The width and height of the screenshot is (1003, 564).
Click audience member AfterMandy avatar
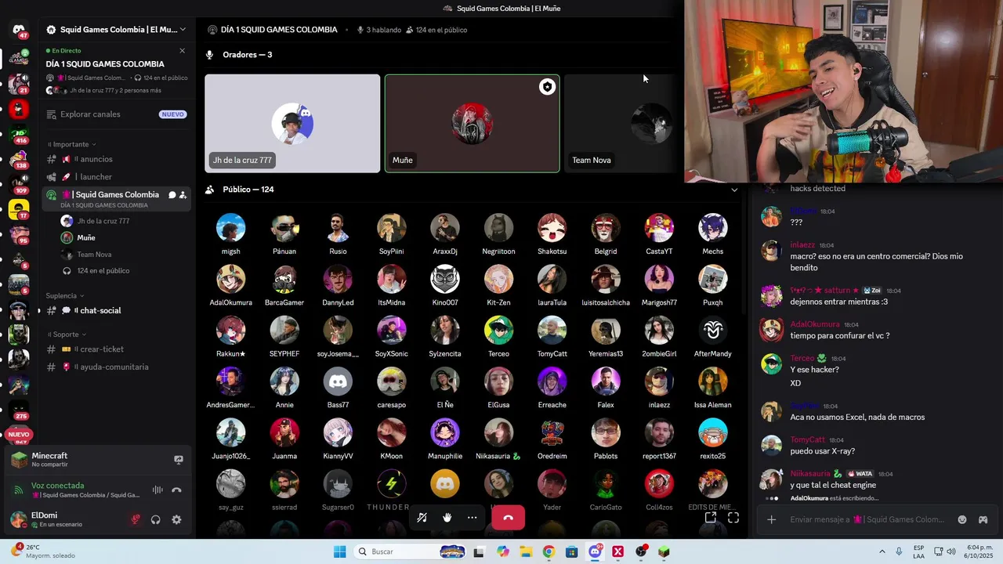click(x=712, y=331)
